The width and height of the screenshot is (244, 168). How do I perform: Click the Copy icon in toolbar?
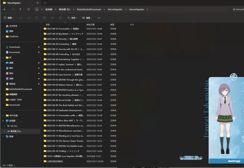point(29,18)
